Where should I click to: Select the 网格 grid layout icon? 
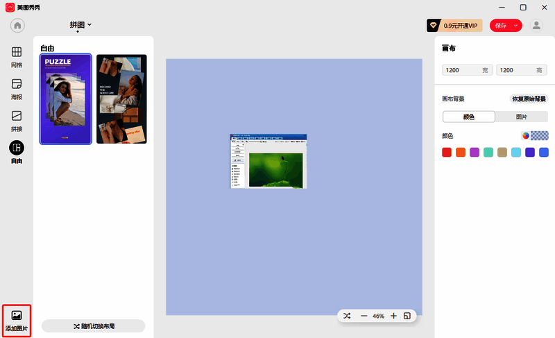(17, 53)
